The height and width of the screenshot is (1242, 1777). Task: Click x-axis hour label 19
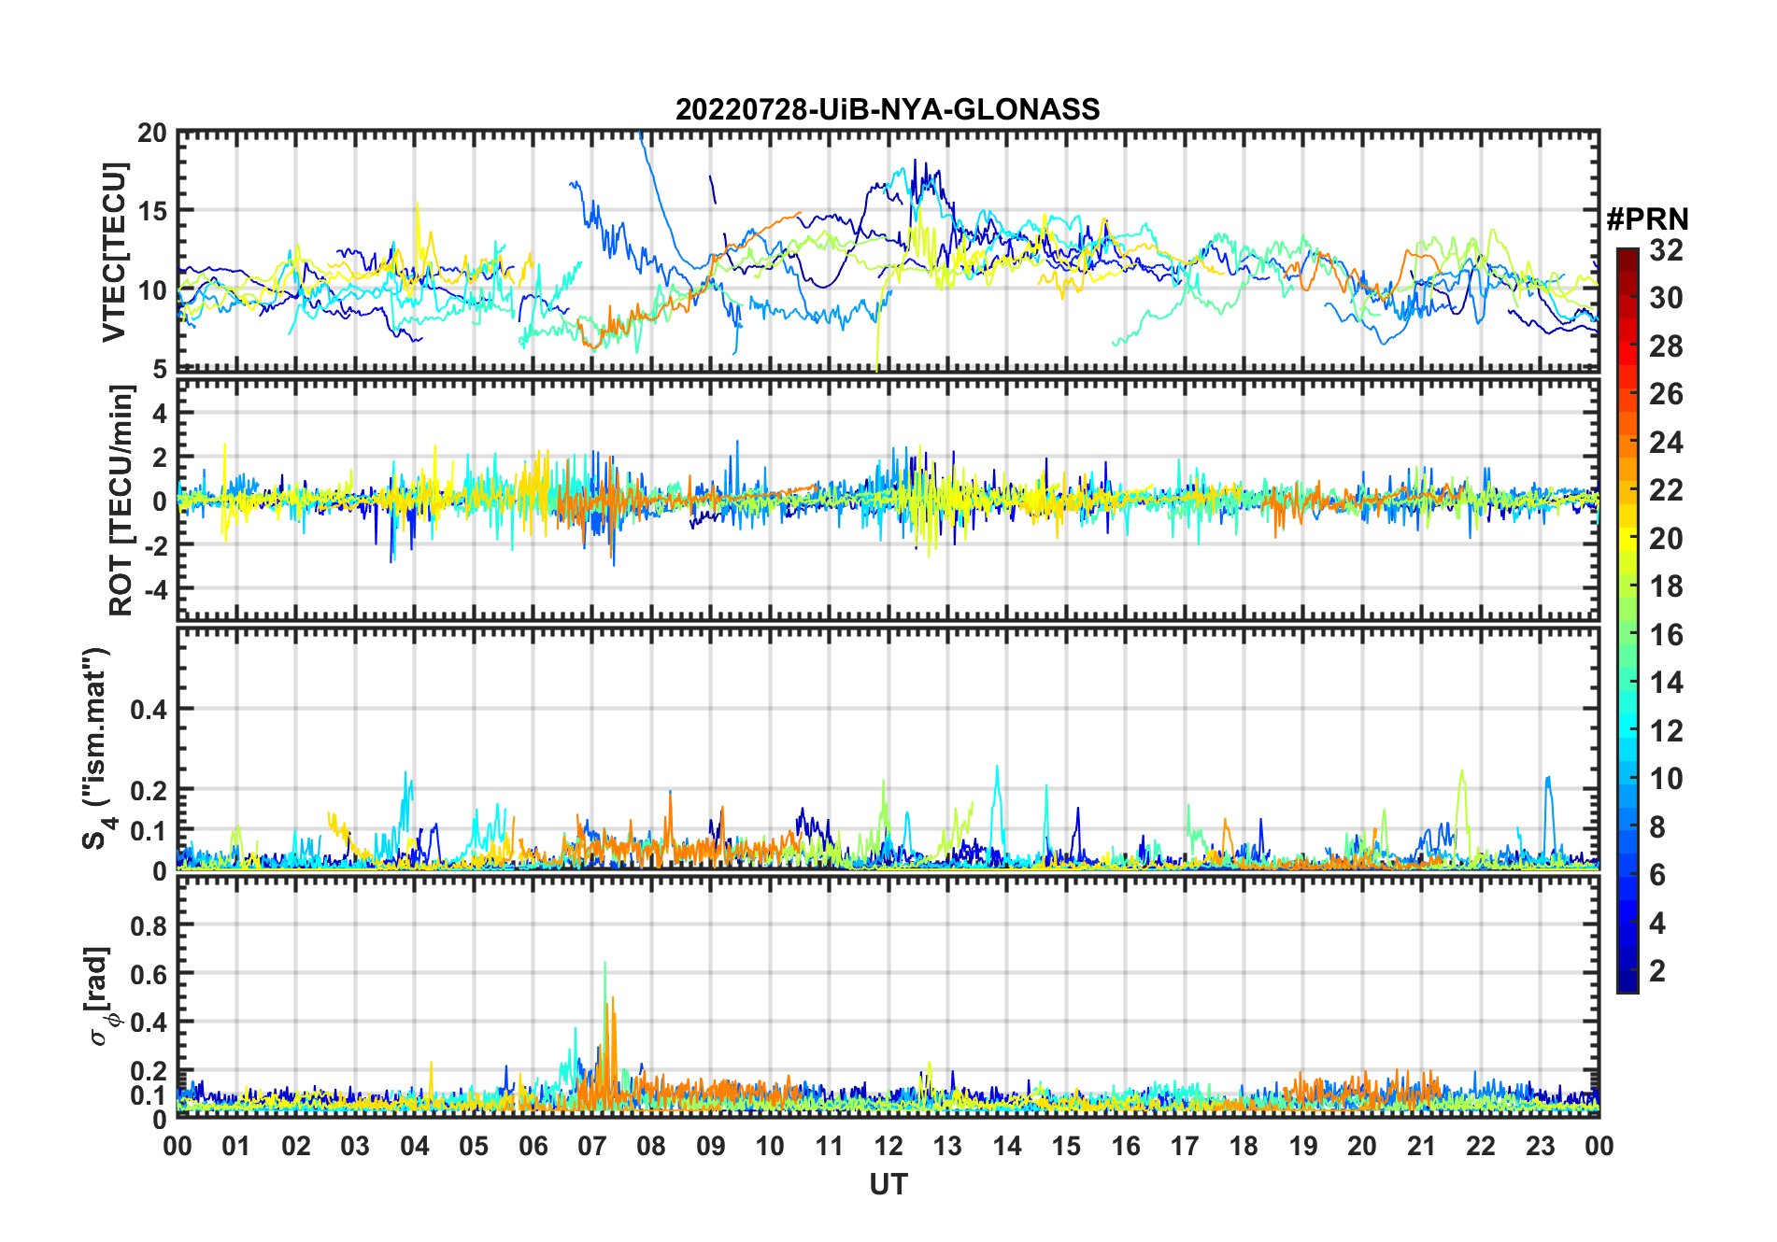click(1303, 1146)
